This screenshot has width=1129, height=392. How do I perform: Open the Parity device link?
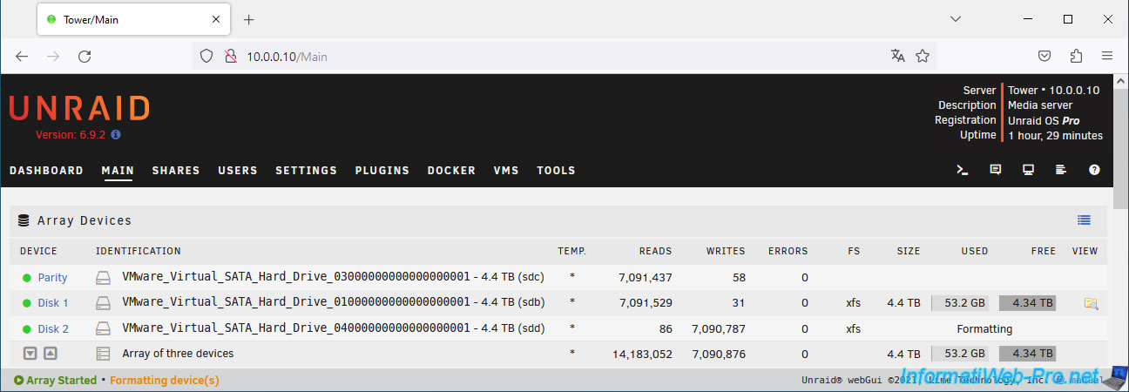pos(52,278)
